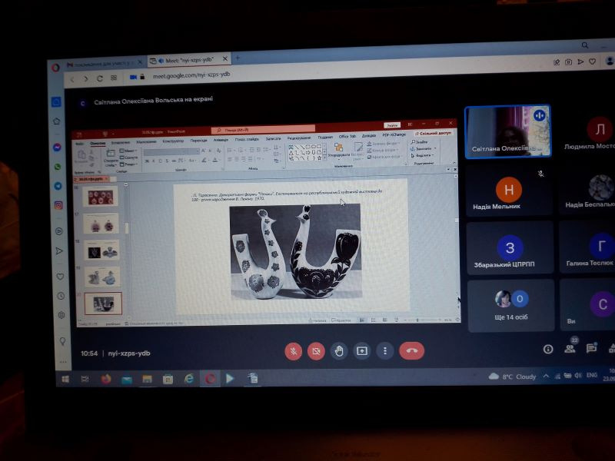This screenshot has height=461, width=615.
Task: Select the Світлана Олексіївна video tile
Action: tap(508, 131)
